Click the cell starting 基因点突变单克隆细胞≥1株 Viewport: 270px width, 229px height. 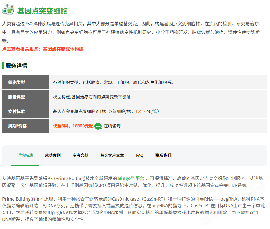tap(158, 111)
